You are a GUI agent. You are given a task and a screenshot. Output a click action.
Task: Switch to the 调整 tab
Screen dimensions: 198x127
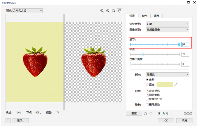click(157, 16)
